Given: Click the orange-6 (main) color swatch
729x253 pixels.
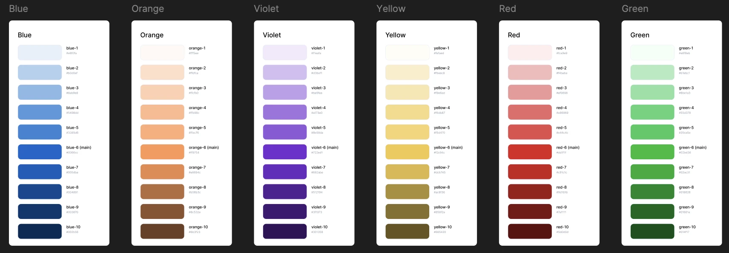Looking at the screenshot, I should point(162,152).
